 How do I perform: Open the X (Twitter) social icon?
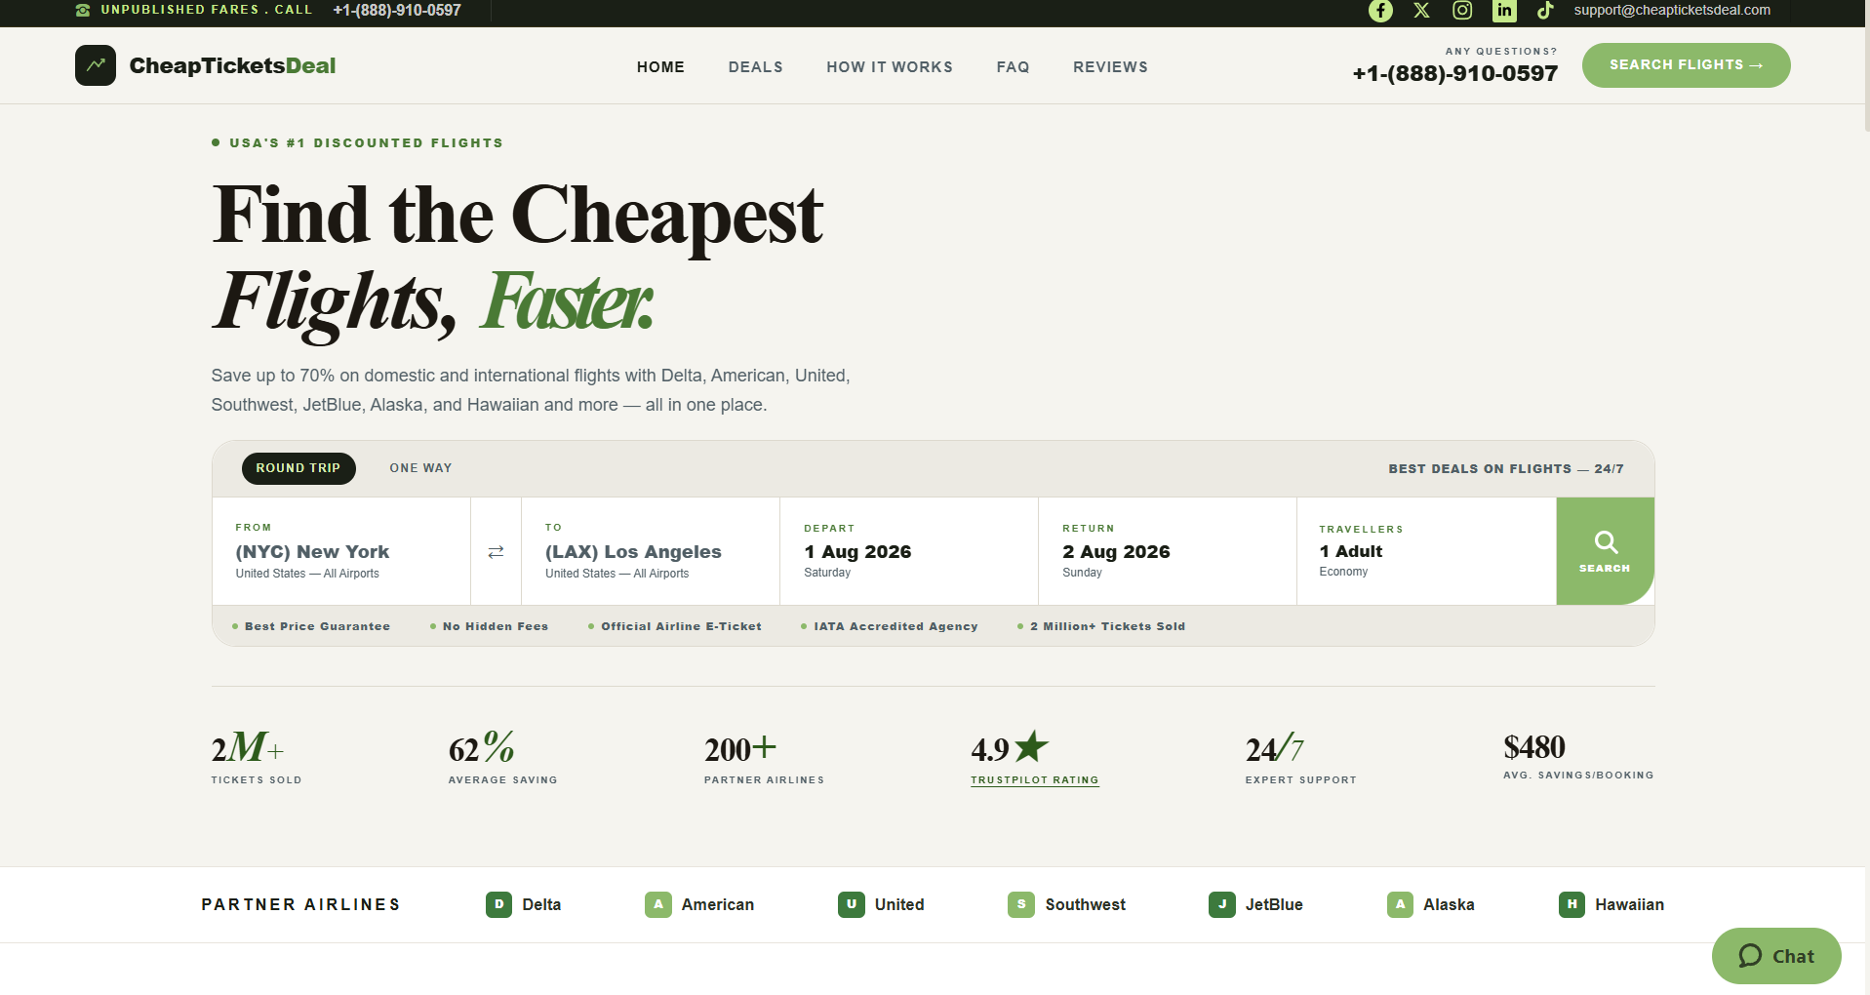pyautogui.click(x=1421, y=11)
